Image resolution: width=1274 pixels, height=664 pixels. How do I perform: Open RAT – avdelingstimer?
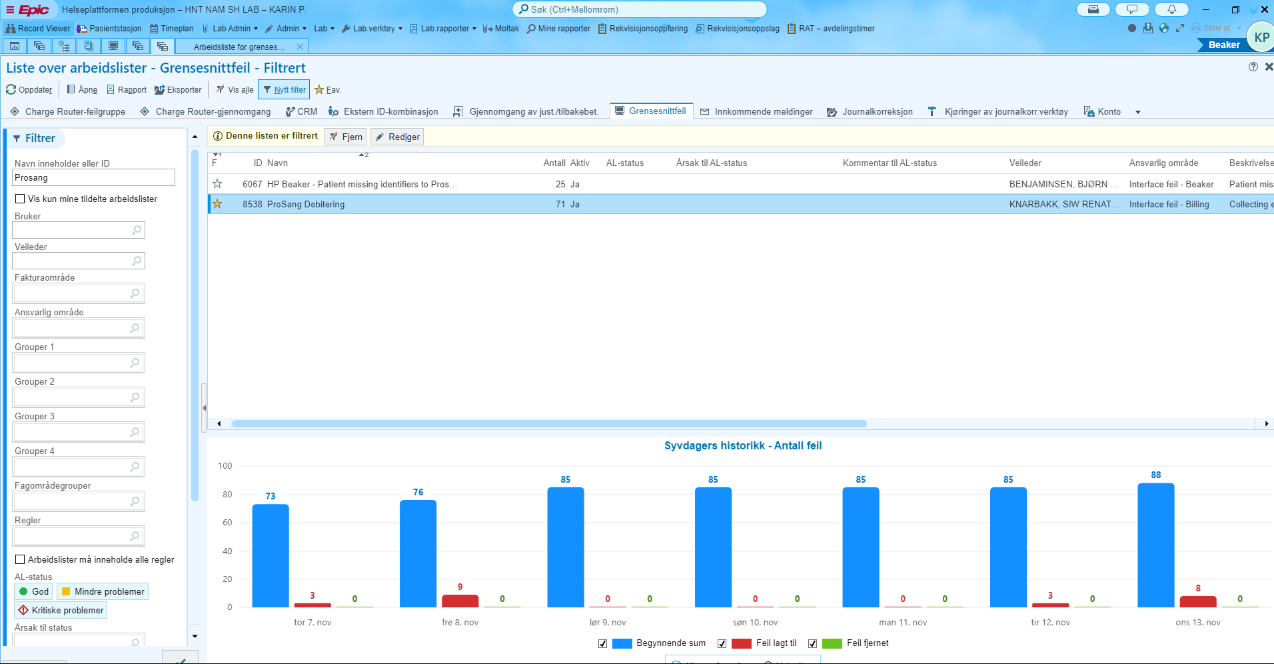(x=831, y=29)
